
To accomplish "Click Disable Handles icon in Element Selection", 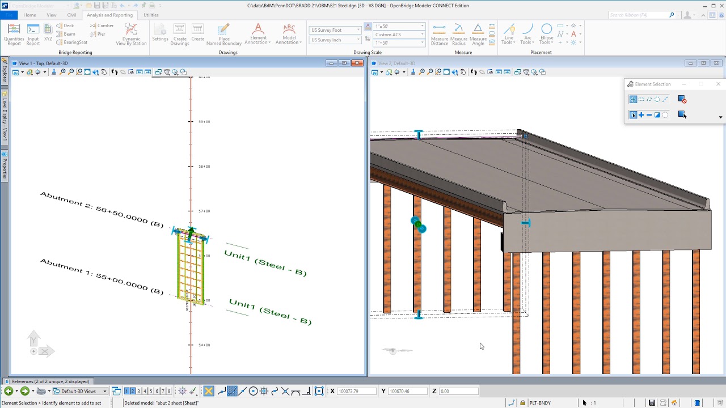I will [682, 99].
